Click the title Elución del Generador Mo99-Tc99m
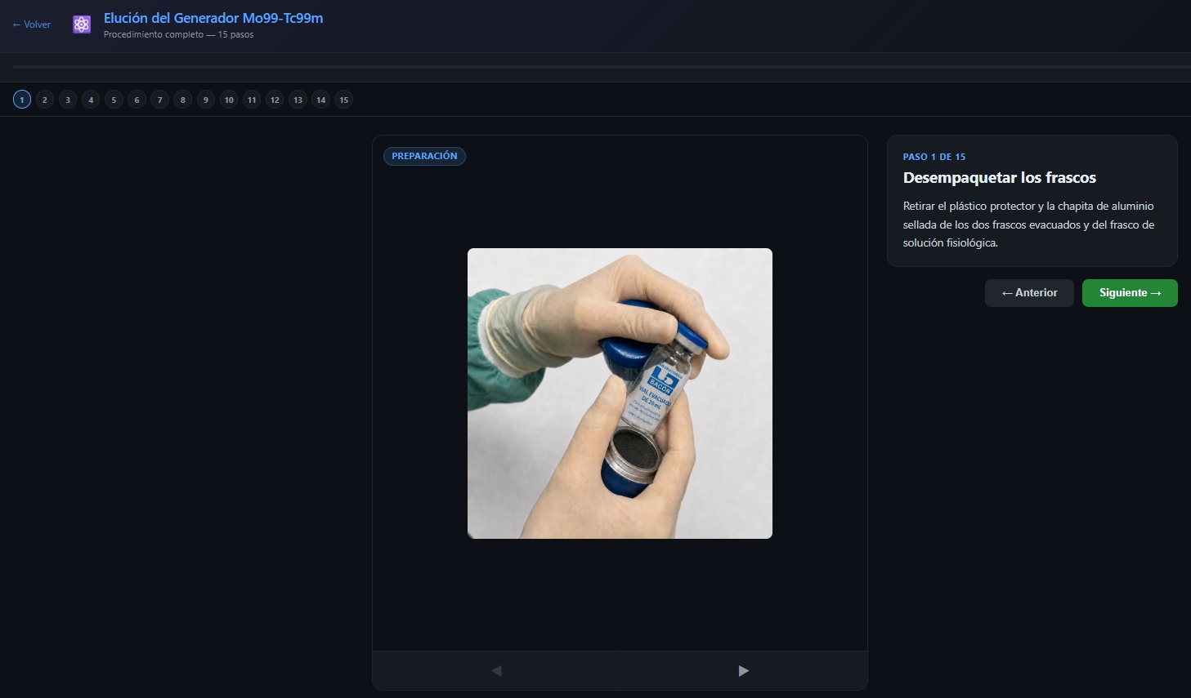Screen dimensions: 1191x698 click(213, 18)
